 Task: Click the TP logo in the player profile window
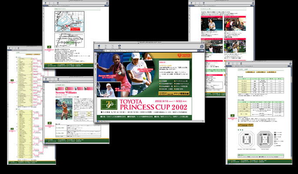(x=50, y=123)
